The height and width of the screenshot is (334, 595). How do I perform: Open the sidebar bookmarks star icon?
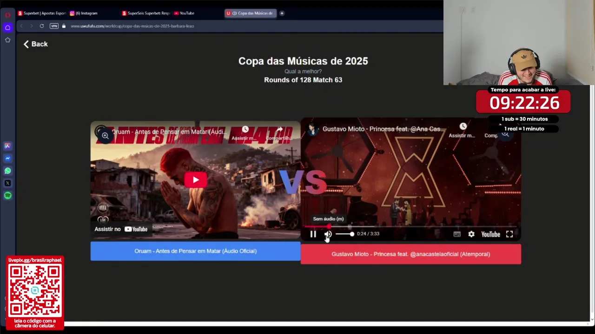(7, 40)
